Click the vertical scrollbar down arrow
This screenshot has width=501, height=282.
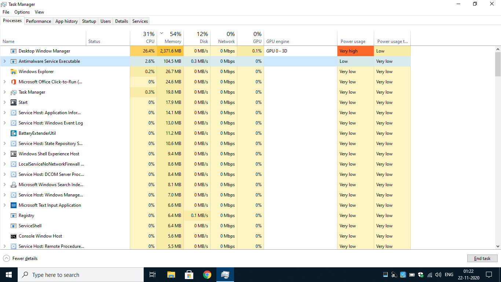[x=498, y=246]
